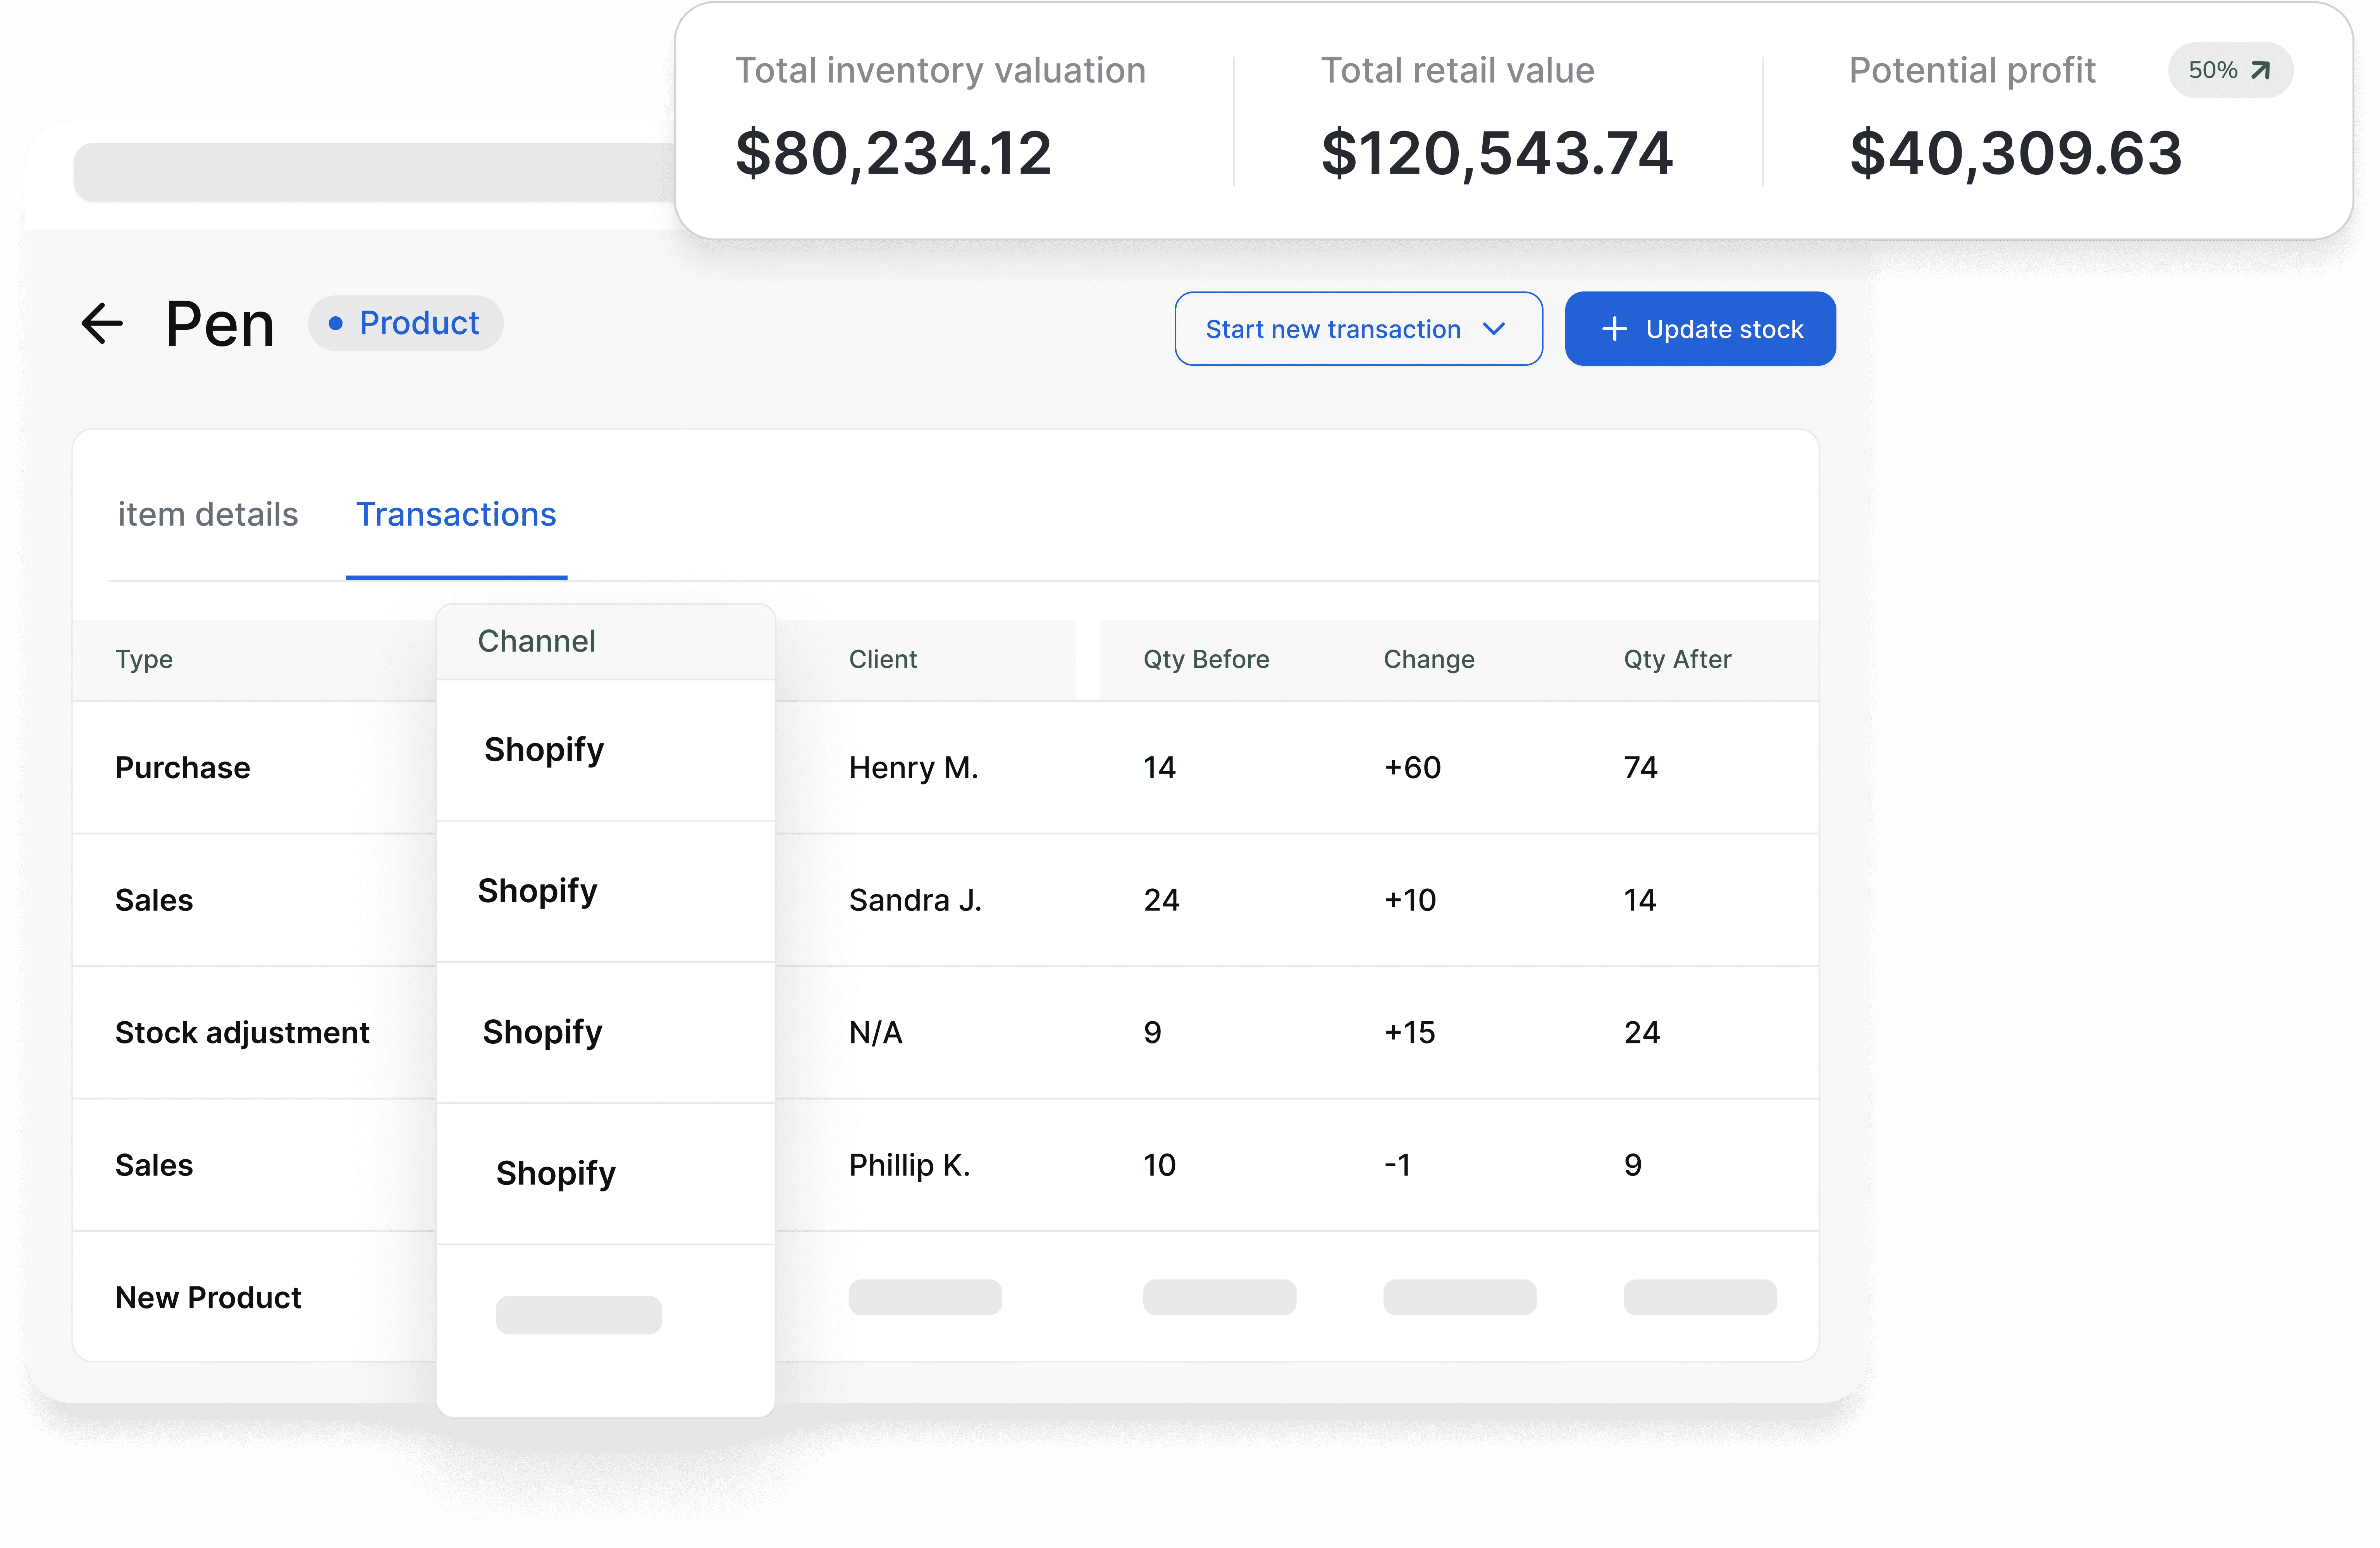Screen dimensions: 2380x1548
Task: Expand the Type column filter
Action: coord(144,658)
